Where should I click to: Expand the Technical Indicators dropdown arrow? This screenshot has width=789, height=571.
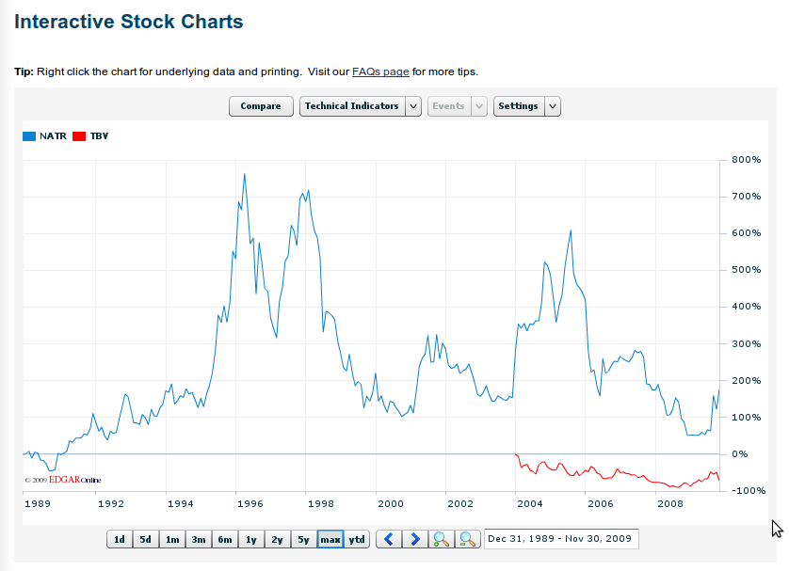413,106
